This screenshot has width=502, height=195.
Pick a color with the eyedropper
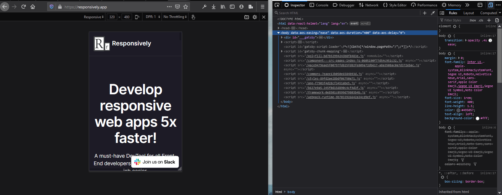(433, 13)
